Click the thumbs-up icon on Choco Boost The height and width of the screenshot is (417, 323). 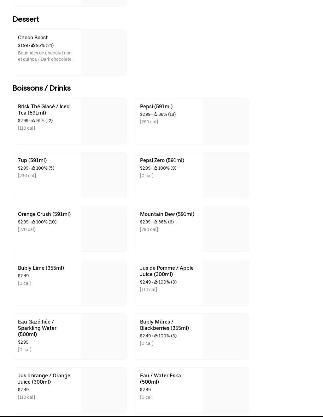point(33,45)
